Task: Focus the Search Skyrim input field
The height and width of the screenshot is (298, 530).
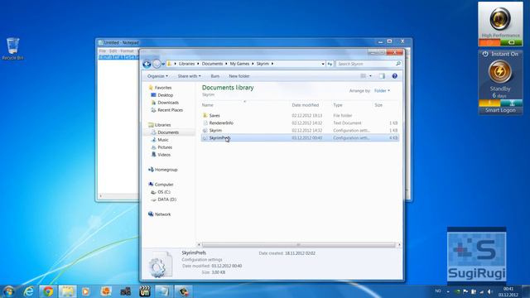Action: click(x=365, y=64)
